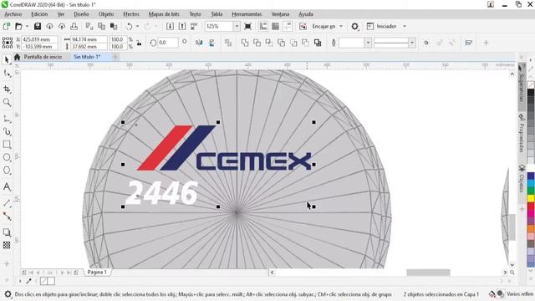
Task: Expand the undo history dropdown arrow
Action: (137, 26)
